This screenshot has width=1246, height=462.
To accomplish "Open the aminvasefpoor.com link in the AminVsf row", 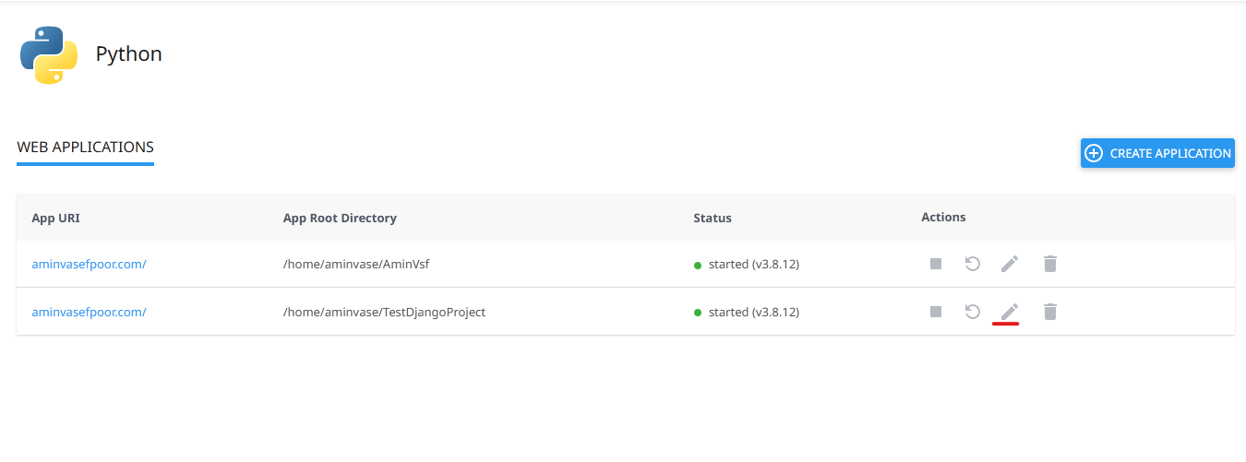I will [x=89, y=264].
